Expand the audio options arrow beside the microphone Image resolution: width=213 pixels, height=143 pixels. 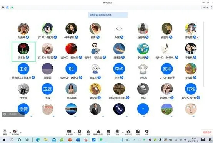point(10,132)
